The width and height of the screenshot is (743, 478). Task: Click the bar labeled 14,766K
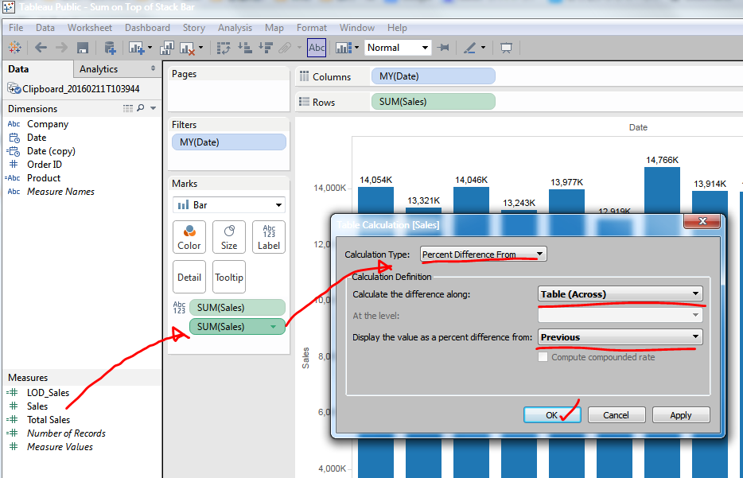(x=662, y=189)
